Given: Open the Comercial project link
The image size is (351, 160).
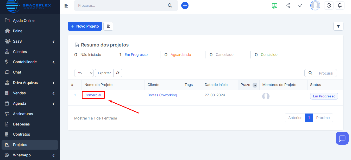Looking at the screenshot, I should click(x=93, y=95).
